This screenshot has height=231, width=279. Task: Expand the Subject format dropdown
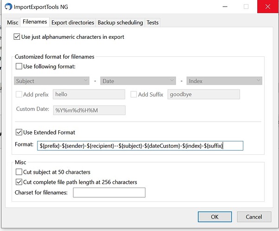coord(51,81)
